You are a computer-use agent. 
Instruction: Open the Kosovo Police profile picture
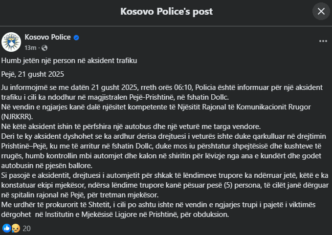11,42
